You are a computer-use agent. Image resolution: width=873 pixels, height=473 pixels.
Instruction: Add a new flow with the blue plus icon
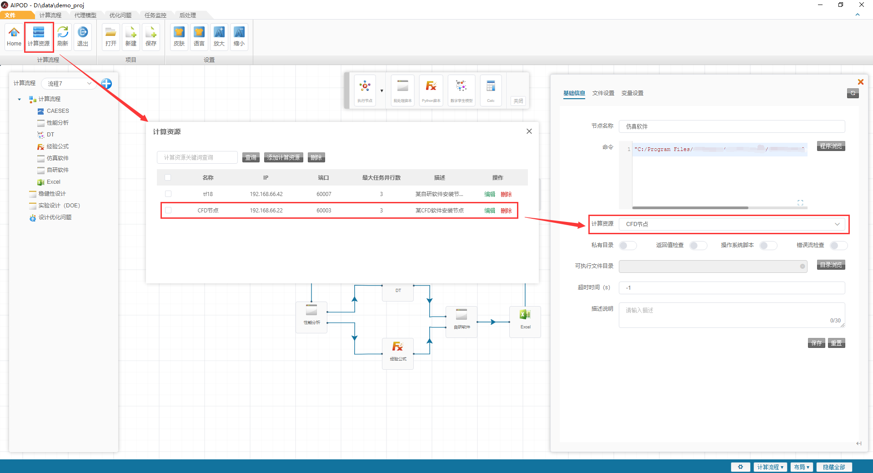tap(106, 84)
